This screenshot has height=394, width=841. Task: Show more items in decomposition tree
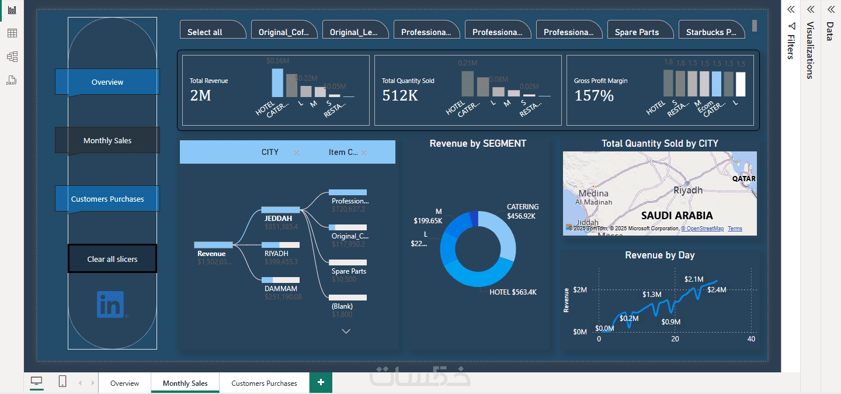tap(346, 331)
